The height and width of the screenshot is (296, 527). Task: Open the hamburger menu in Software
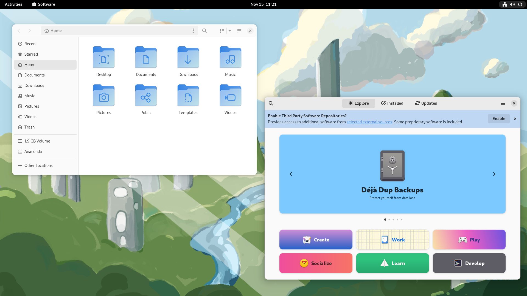pyautogui.click(x=503, y=103)
